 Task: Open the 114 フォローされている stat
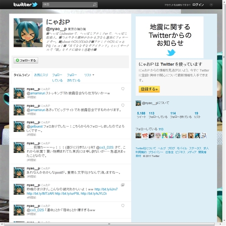(181, 115)
